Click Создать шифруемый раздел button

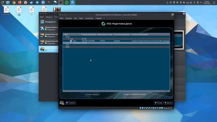point(135,94)
